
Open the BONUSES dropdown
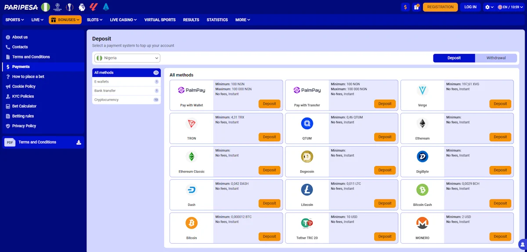[x=65, y=20]
